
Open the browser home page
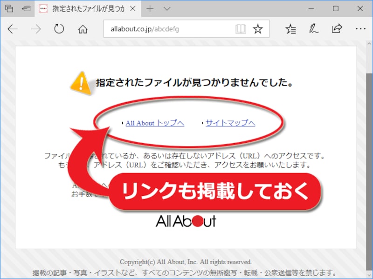(83, 29)
